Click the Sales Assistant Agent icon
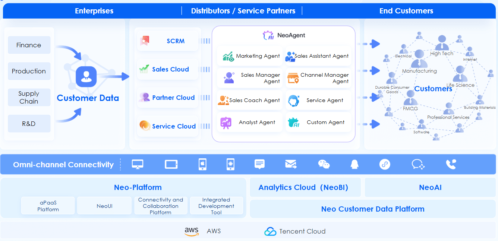 290,56
